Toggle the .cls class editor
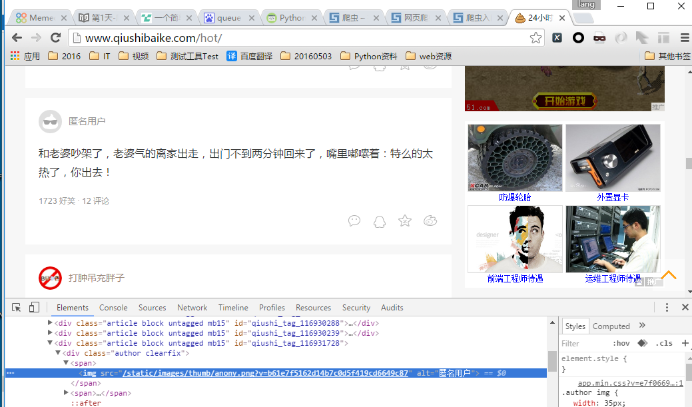 [x=663, y=344]
